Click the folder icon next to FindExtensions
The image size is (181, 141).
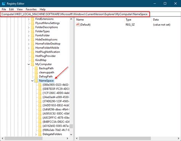click(32, 19)
